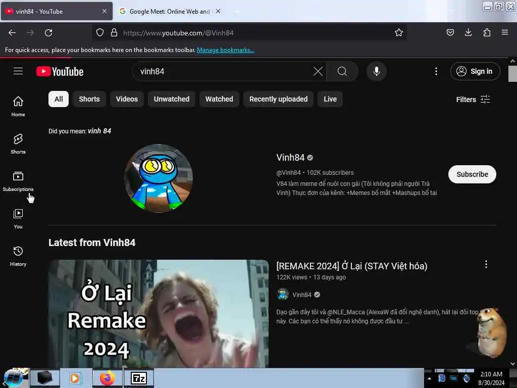View site security lock information

(114, 32)
